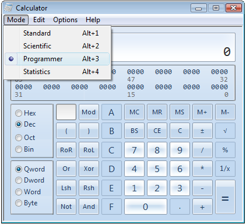Choose Standard mode from menu
The height and width of the screenshot is (224, 246).
(57, 33)
